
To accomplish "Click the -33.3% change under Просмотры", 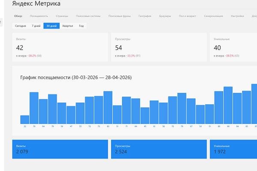I will tap(131, 56).
